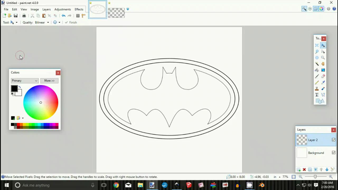Toggle Colors window button at top right
This screenshot has height=190, width=338.
[x=321, y=9]
